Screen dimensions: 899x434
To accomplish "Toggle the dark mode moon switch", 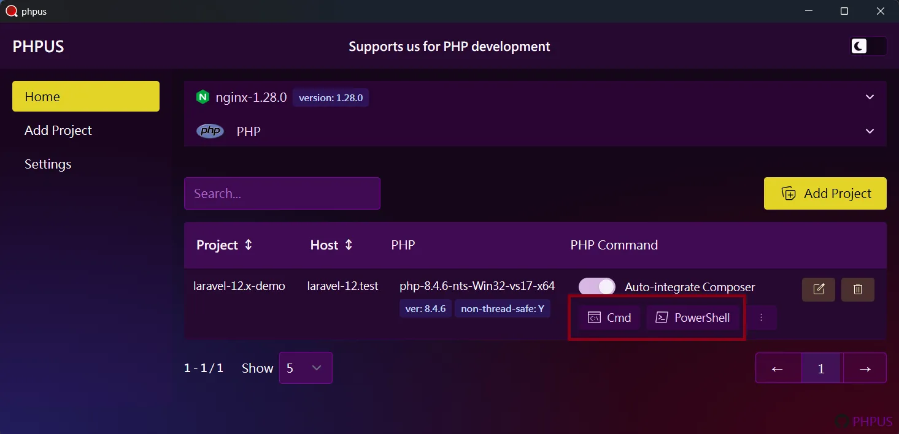I will [x=868, y=46].
